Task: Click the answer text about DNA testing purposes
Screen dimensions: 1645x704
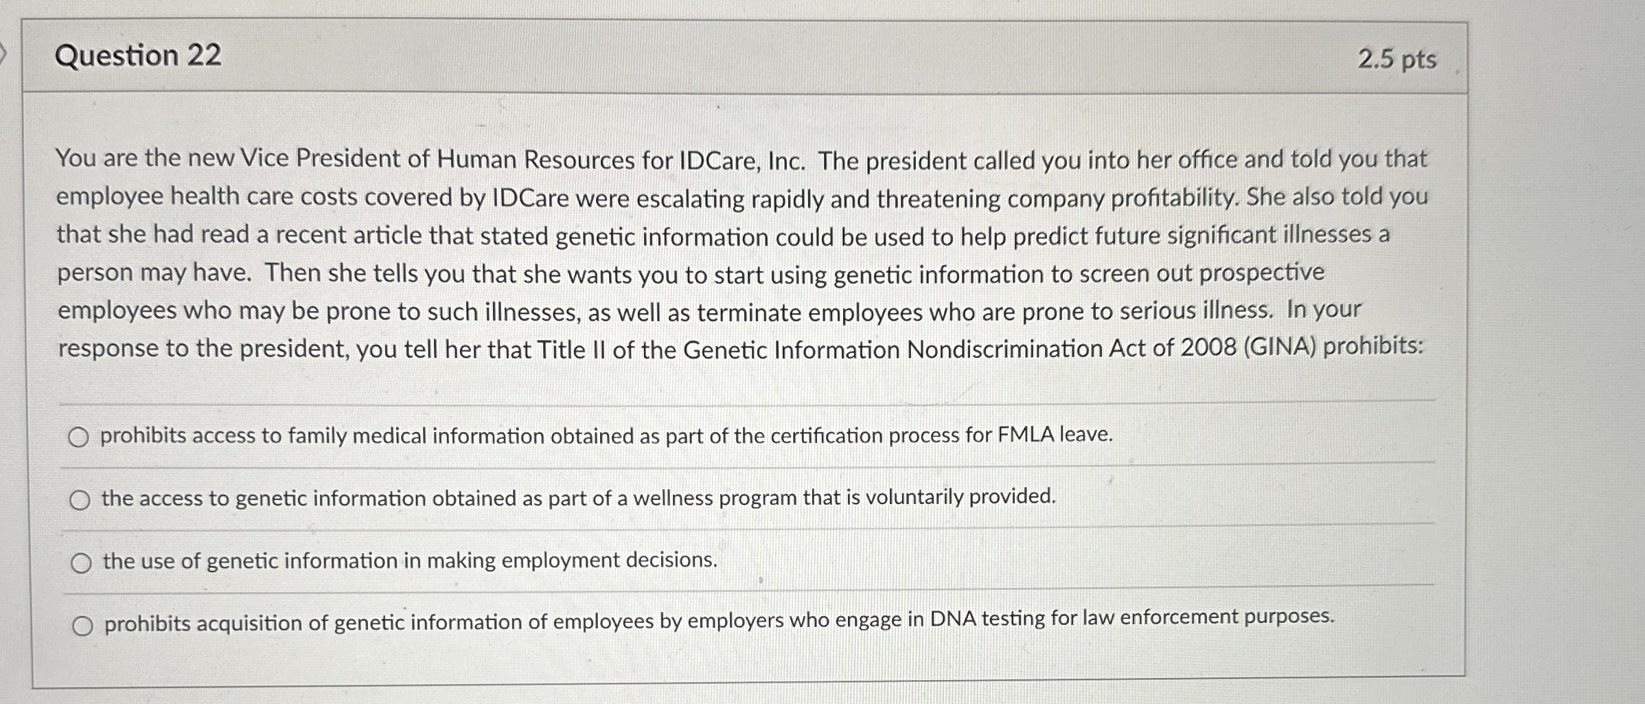Action: coord(720,621)
